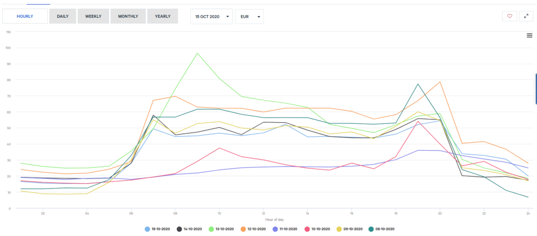This screenshot has height=236, width=537.
Task: Expand the EUR currency dropdown
Action: (x=250, y=17)
